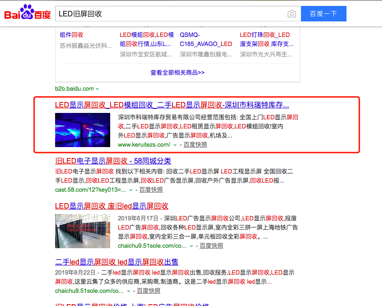Click 深圳市光大兴再生 seller name
The height and width of the screenshot is (306, 382).
tap(266, 55)
